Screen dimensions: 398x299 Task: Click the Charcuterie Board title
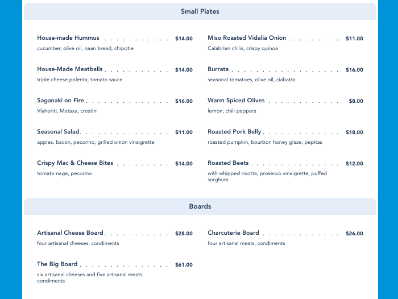233,233
